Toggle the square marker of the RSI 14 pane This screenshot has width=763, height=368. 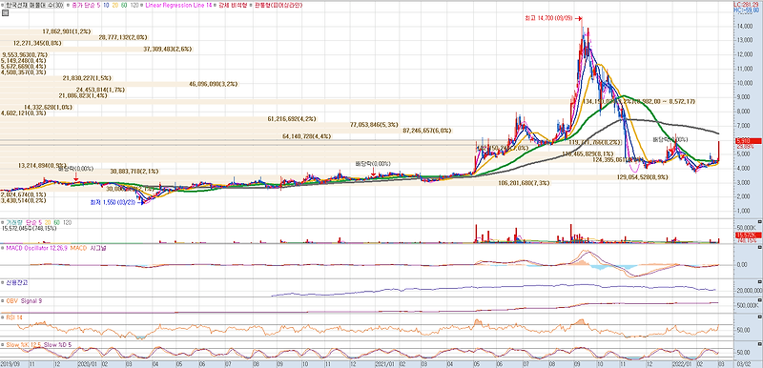(x=3, y=317)
